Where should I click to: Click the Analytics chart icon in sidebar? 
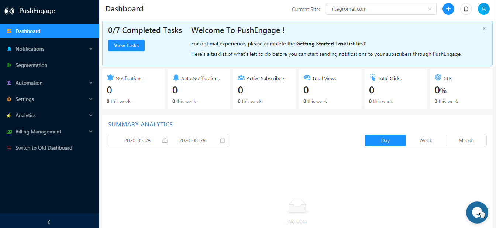(9, 116)
